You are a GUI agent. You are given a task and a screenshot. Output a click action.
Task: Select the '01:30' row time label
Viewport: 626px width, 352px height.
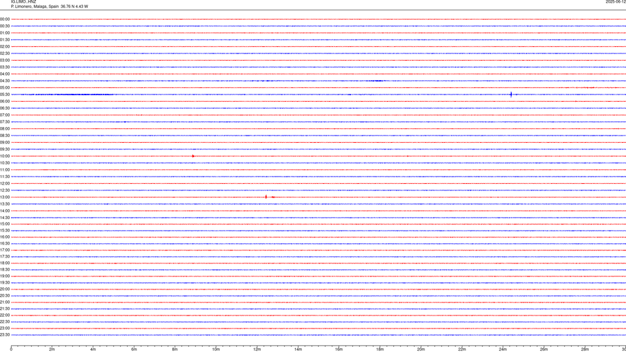tap(5, 40)
